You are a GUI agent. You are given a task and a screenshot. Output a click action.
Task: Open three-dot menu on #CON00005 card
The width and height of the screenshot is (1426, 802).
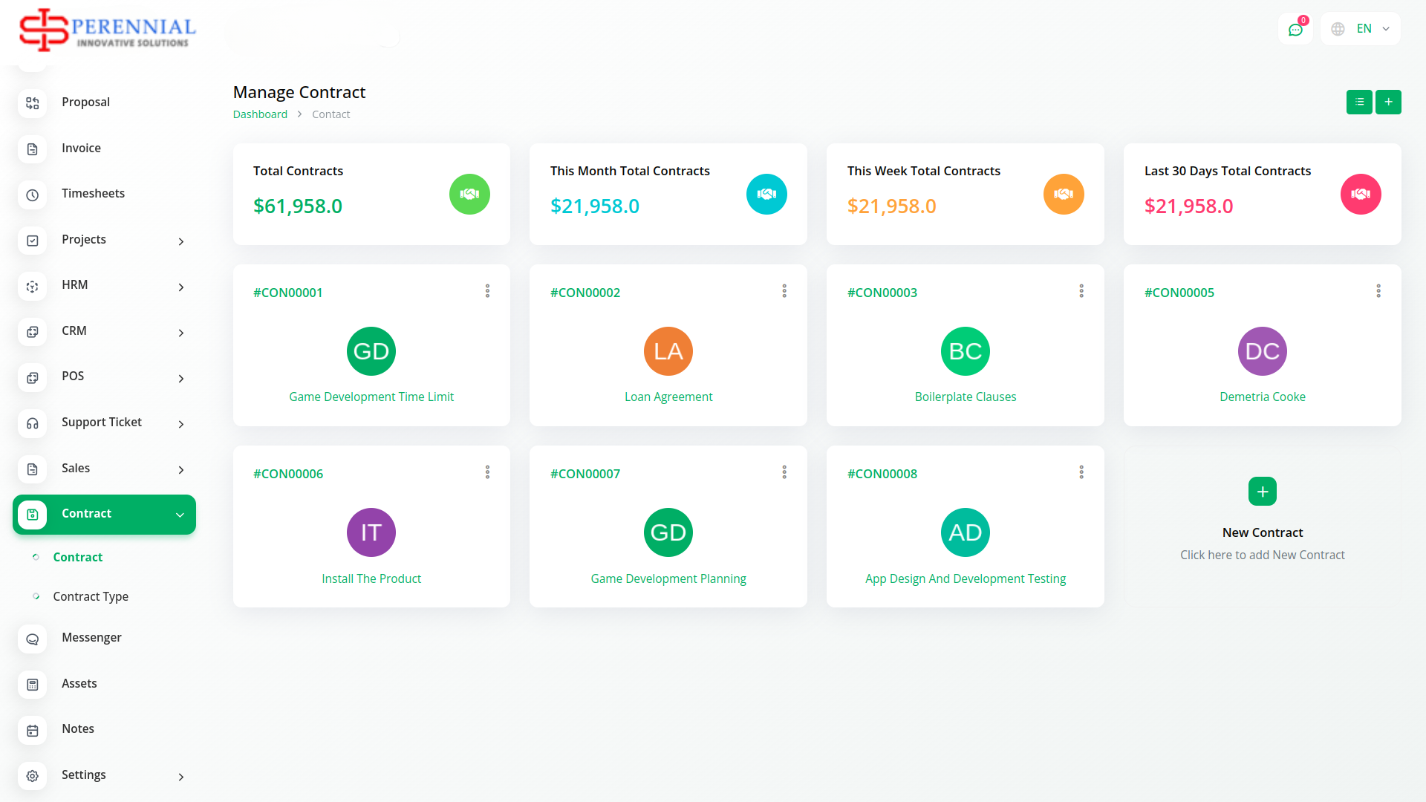[x=1378, y=291]
